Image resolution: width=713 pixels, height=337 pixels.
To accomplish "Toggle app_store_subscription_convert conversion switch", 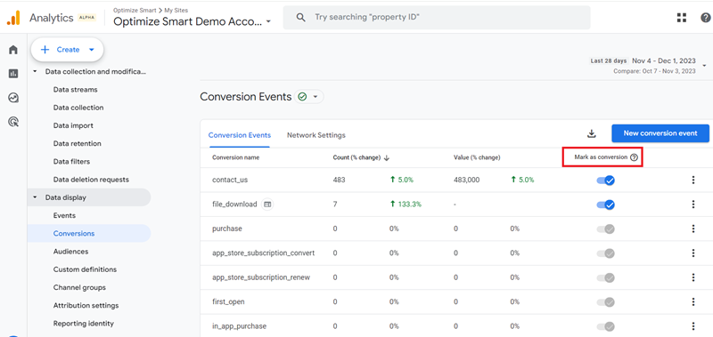I will pos(606,253).
